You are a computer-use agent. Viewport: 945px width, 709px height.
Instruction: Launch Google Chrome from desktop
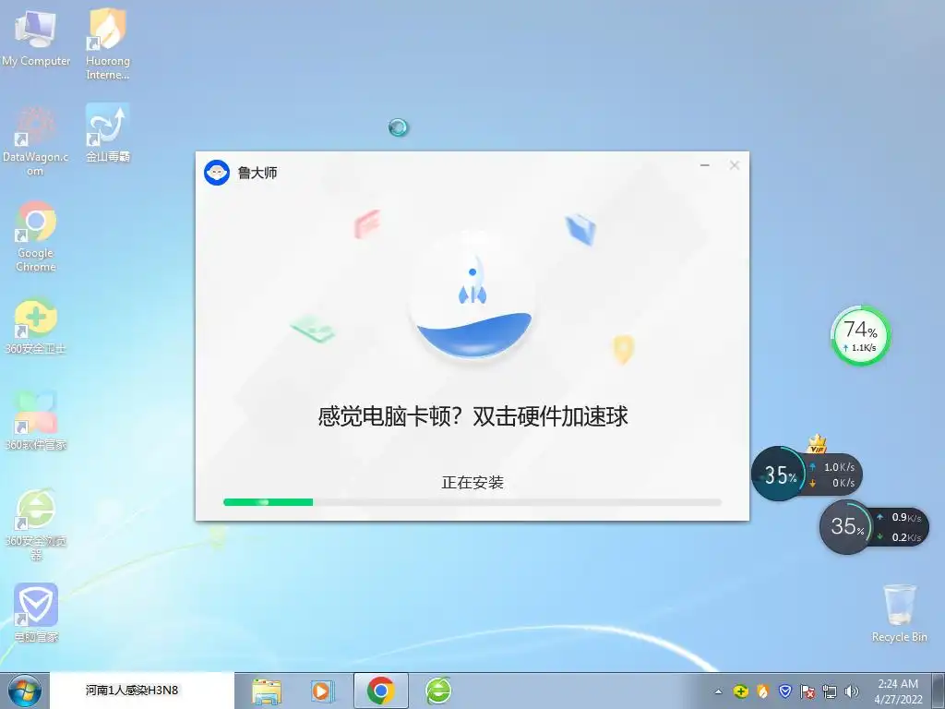point(36,235)
